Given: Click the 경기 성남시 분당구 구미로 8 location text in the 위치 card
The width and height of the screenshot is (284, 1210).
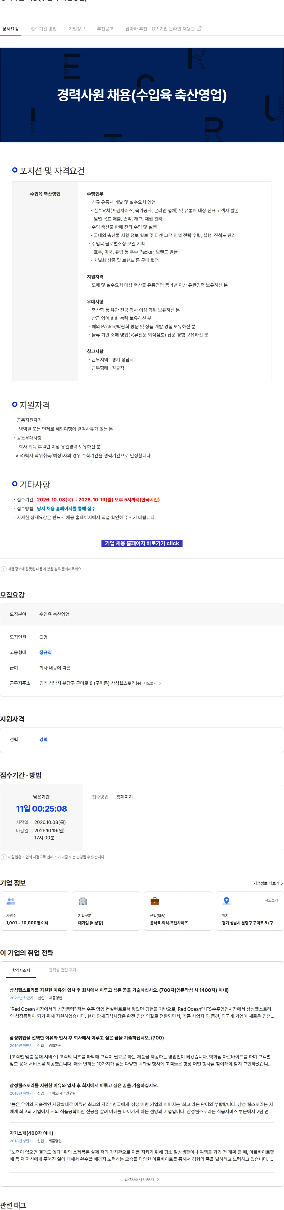Looking at the screenshot, I should 249,923.
